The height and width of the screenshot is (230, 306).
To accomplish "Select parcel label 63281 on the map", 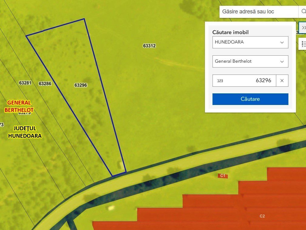I will point(25,83).
